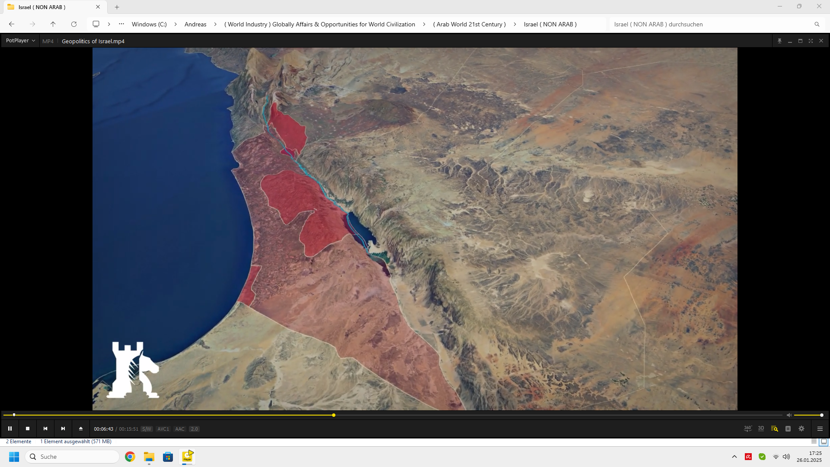Click the S/W decoder indicator
The width and height of the screenshot is (830, 467).
pos(147,429)
